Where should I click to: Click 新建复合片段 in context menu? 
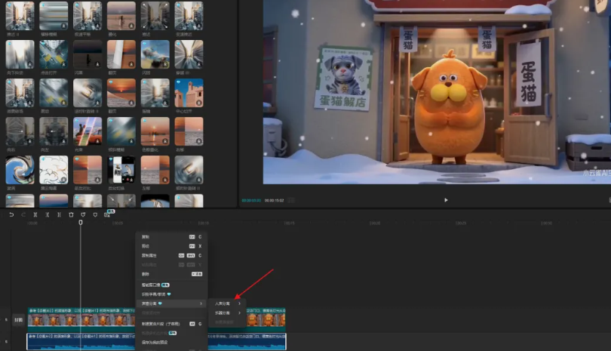[x=158, y=323]
